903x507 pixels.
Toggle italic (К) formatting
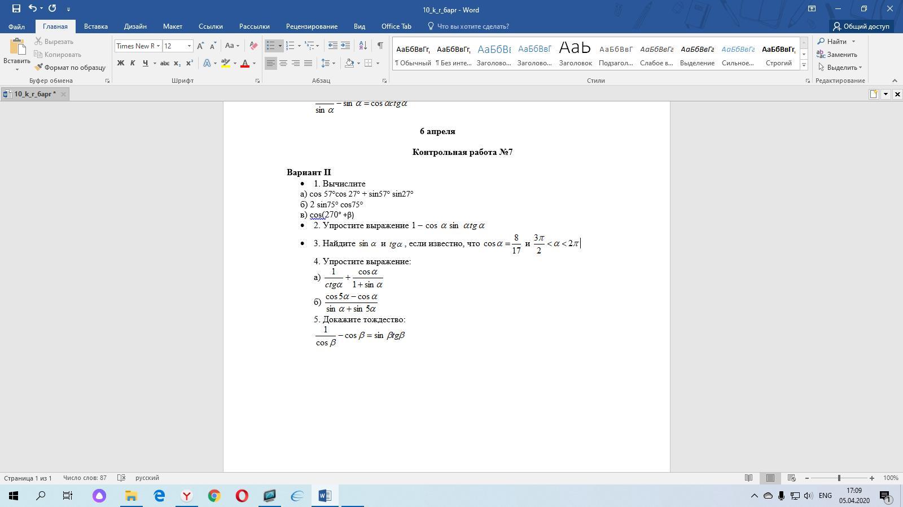coord(133,63)
